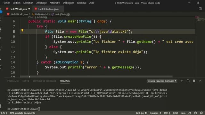Click the else keyword on line 11
The height and width of the screenshot is (115, 205).
(x=53, y=47)
